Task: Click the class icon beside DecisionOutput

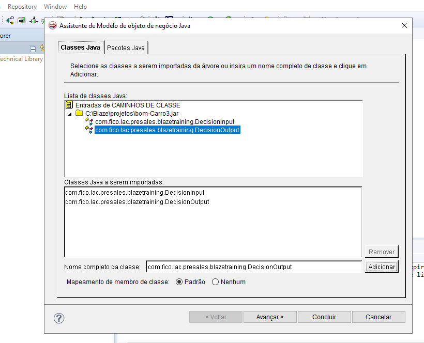Action: pos(88,130)
